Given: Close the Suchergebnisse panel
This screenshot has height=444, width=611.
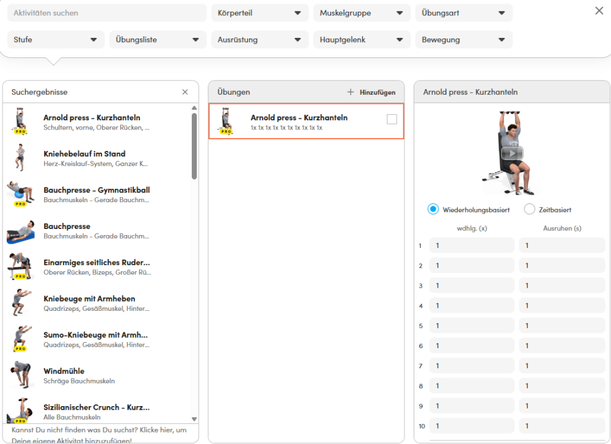Looking at the screenshot, I should 185,92.
